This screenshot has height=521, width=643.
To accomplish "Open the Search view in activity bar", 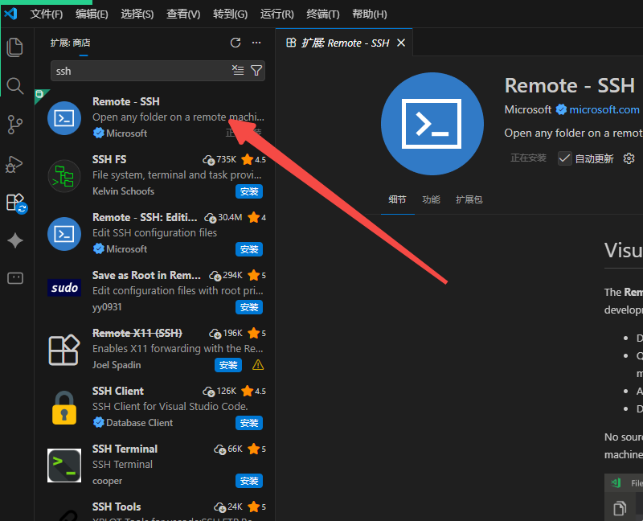I will coord(15,85).
